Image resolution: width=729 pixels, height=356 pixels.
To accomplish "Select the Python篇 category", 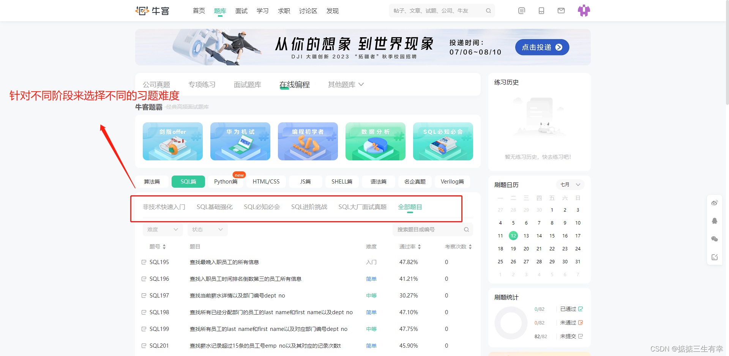I will click(226, 182).
